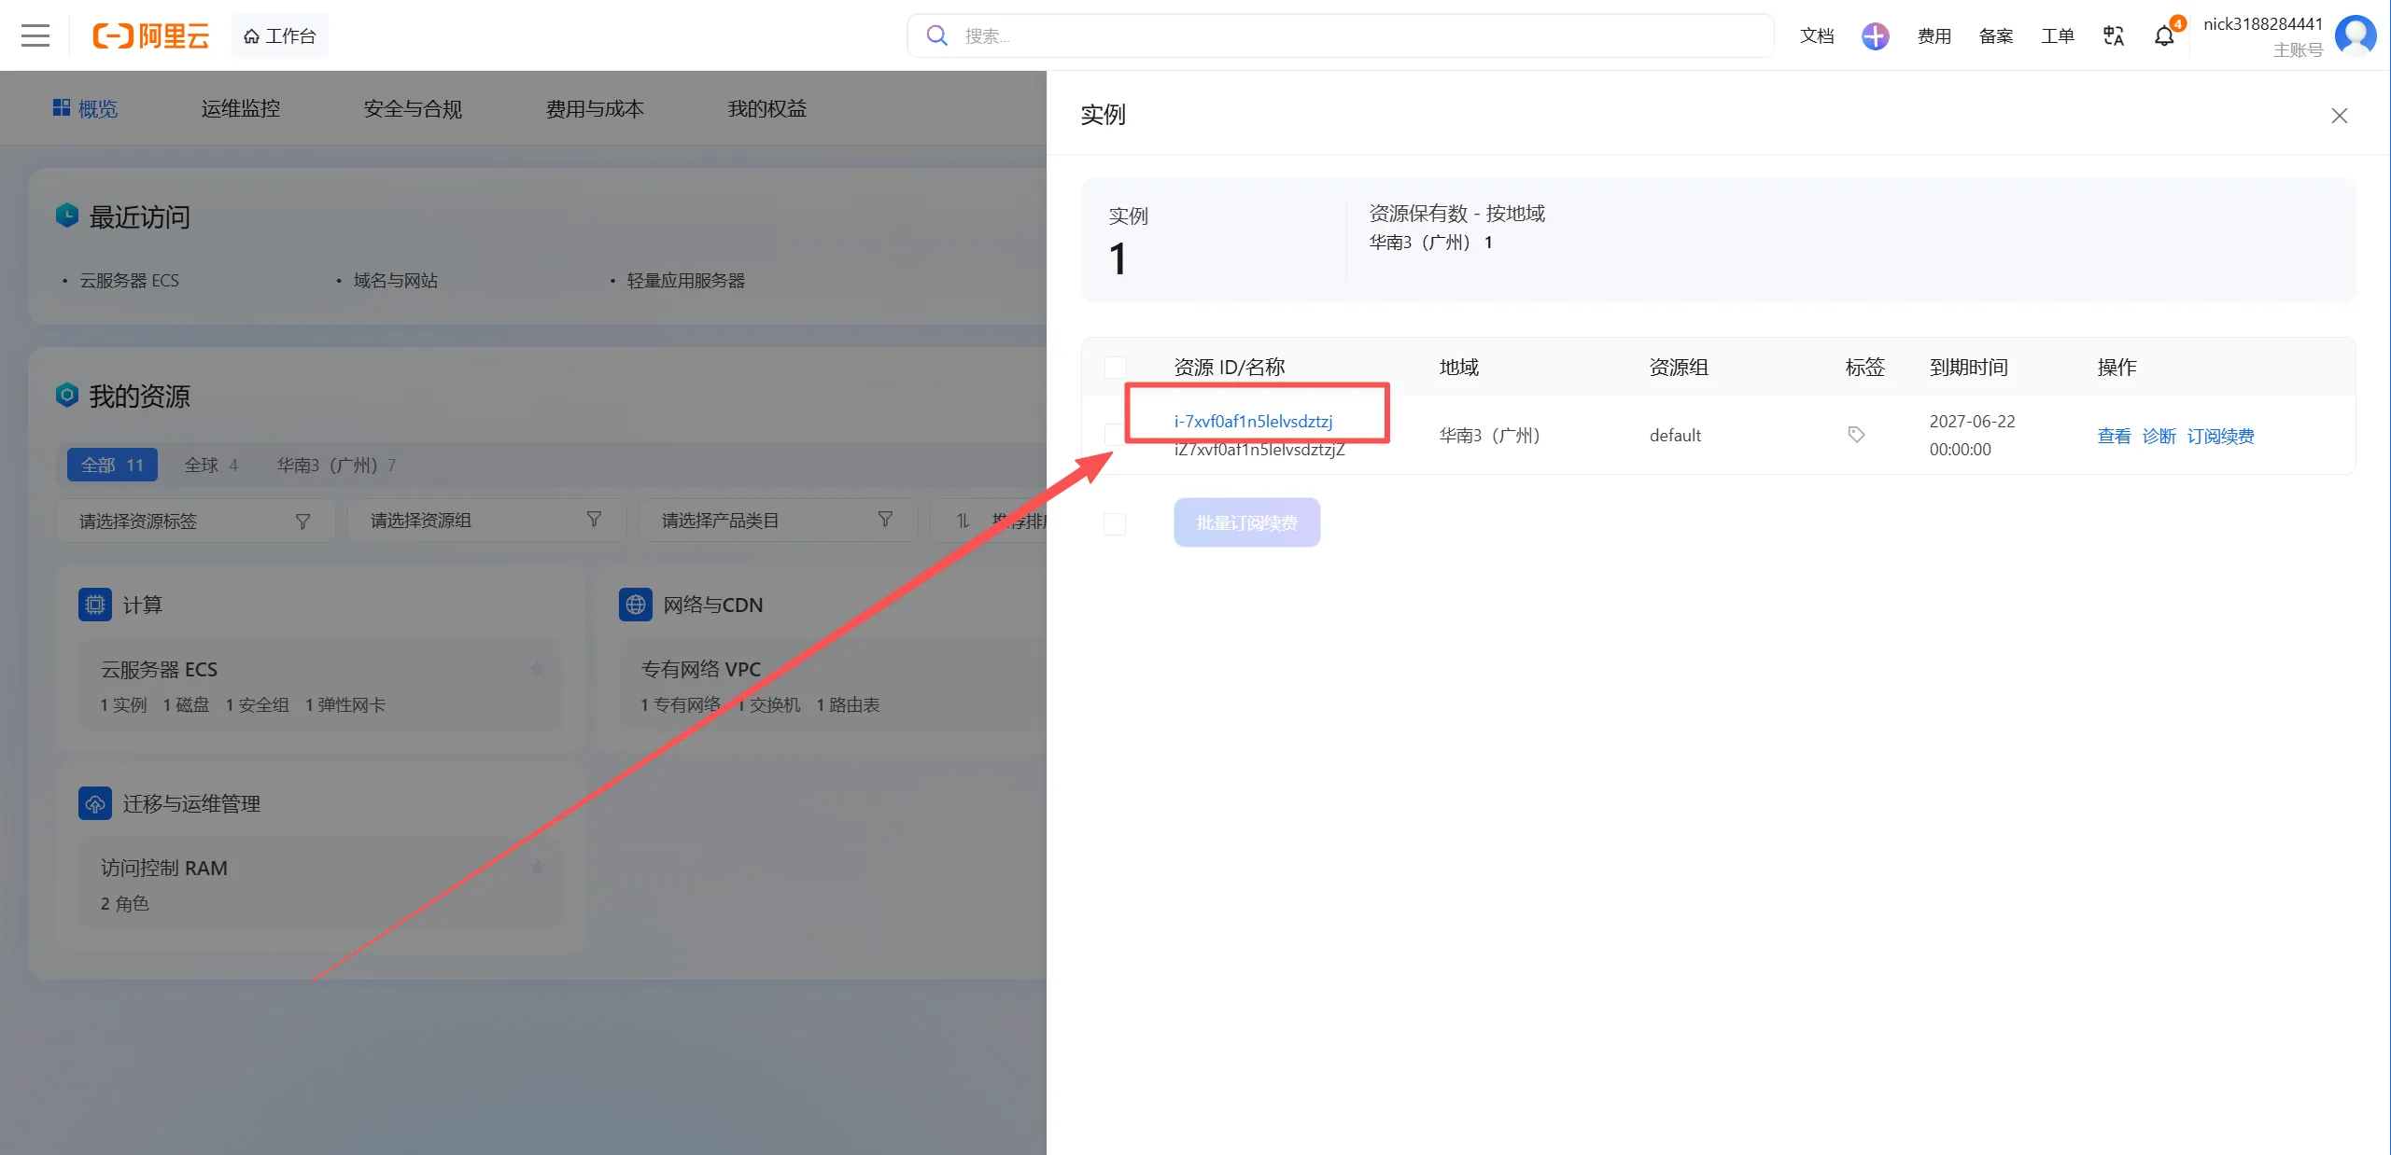Check the instance row checkbox
The image size is (2391, 1155).
pos(1115,435)
